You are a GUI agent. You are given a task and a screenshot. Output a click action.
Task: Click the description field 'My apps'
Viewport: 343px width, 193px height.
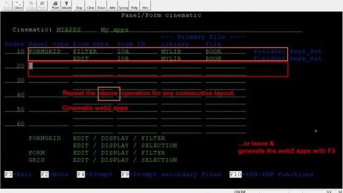(202, 30)
